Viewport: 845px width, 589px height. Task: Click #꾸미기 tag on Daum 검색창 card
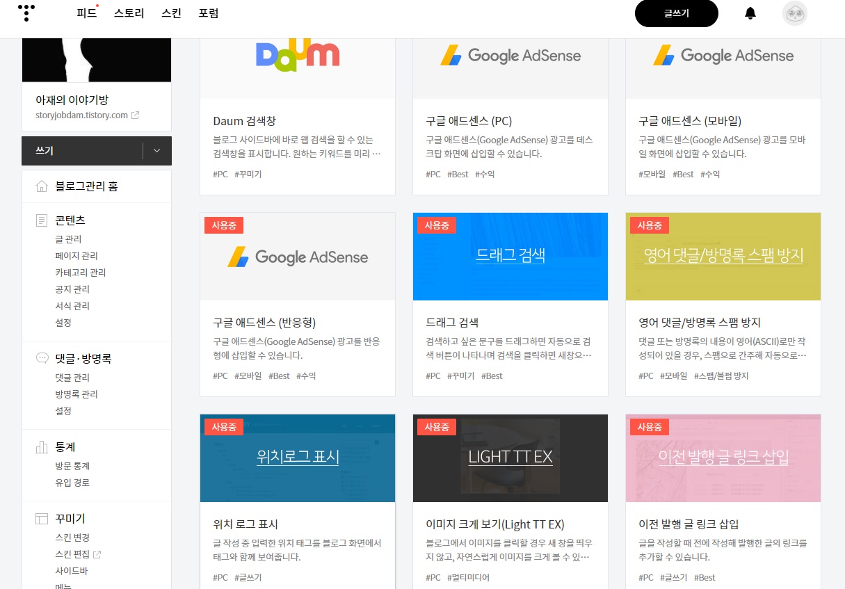[x=248, y=175]
